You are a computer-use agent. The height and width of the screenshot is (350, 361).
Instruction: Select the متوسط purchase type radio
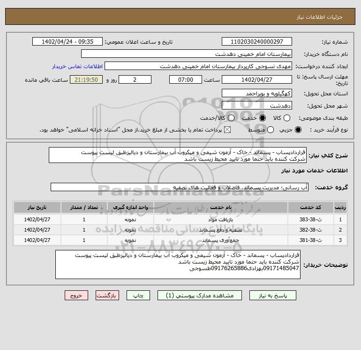point(271,130)
